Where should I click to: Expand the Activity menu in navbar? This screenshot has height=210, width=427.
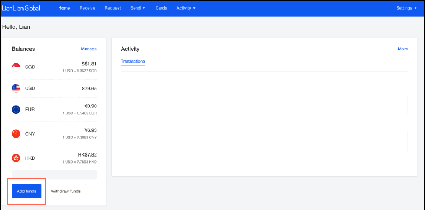click(x=186, y=8)
